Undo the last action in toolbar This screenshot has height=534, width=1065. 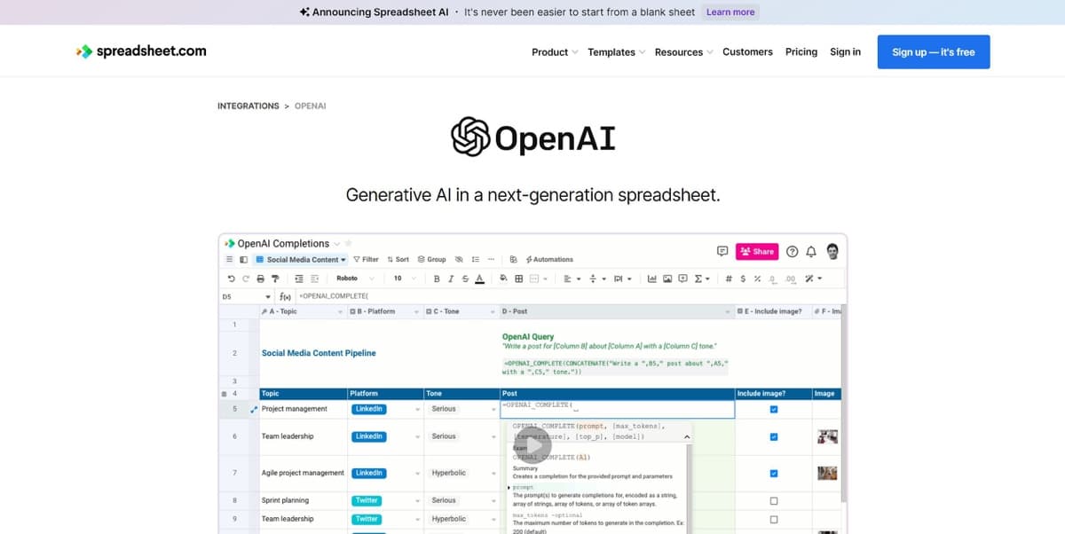231,279
